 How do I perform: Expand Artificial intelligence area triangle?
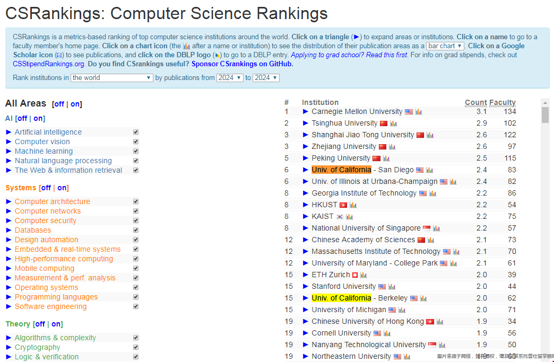(x=9, y=133)
